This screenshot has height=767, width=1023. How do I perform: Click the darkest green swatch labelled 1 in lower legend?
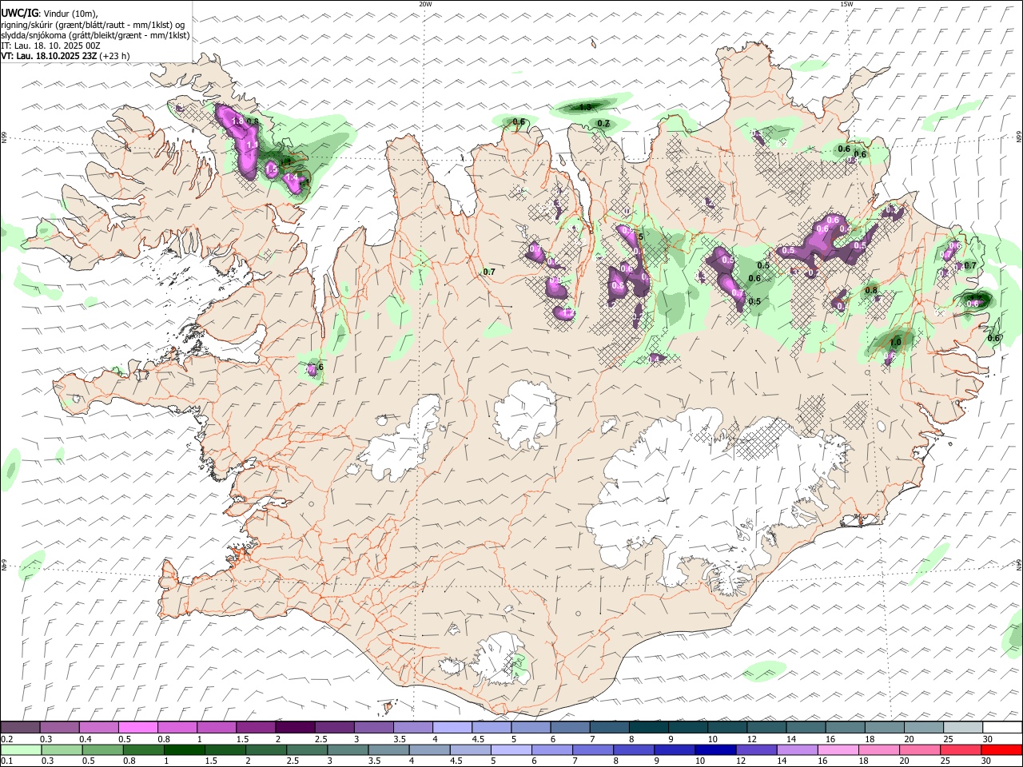[x=184, y=750]
